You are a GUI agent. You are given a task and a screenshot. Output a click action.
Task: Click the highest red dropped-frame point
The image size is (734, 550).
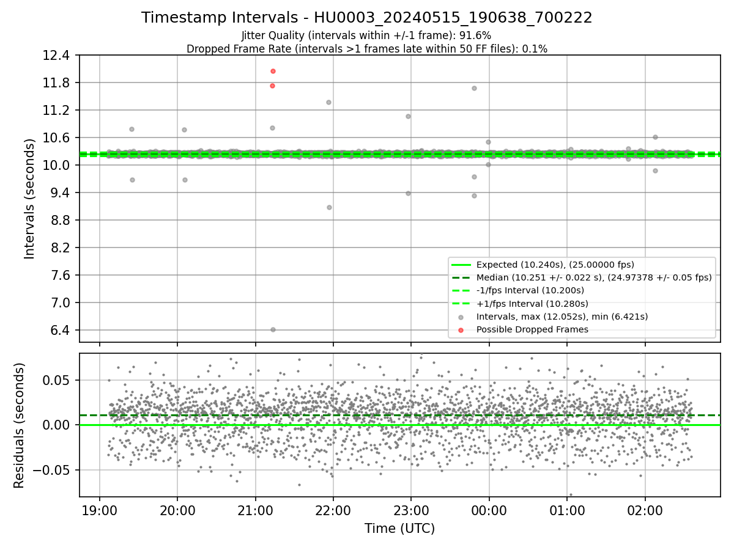pyautogui.click(x=273, y=71)
